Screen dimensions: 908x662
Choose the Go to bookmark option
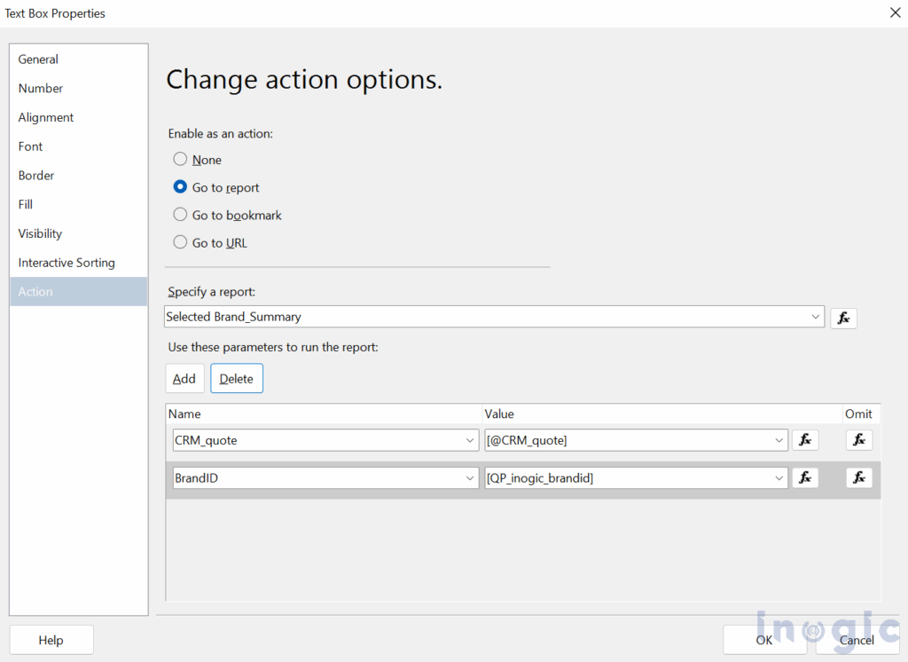tap(180, 215)
